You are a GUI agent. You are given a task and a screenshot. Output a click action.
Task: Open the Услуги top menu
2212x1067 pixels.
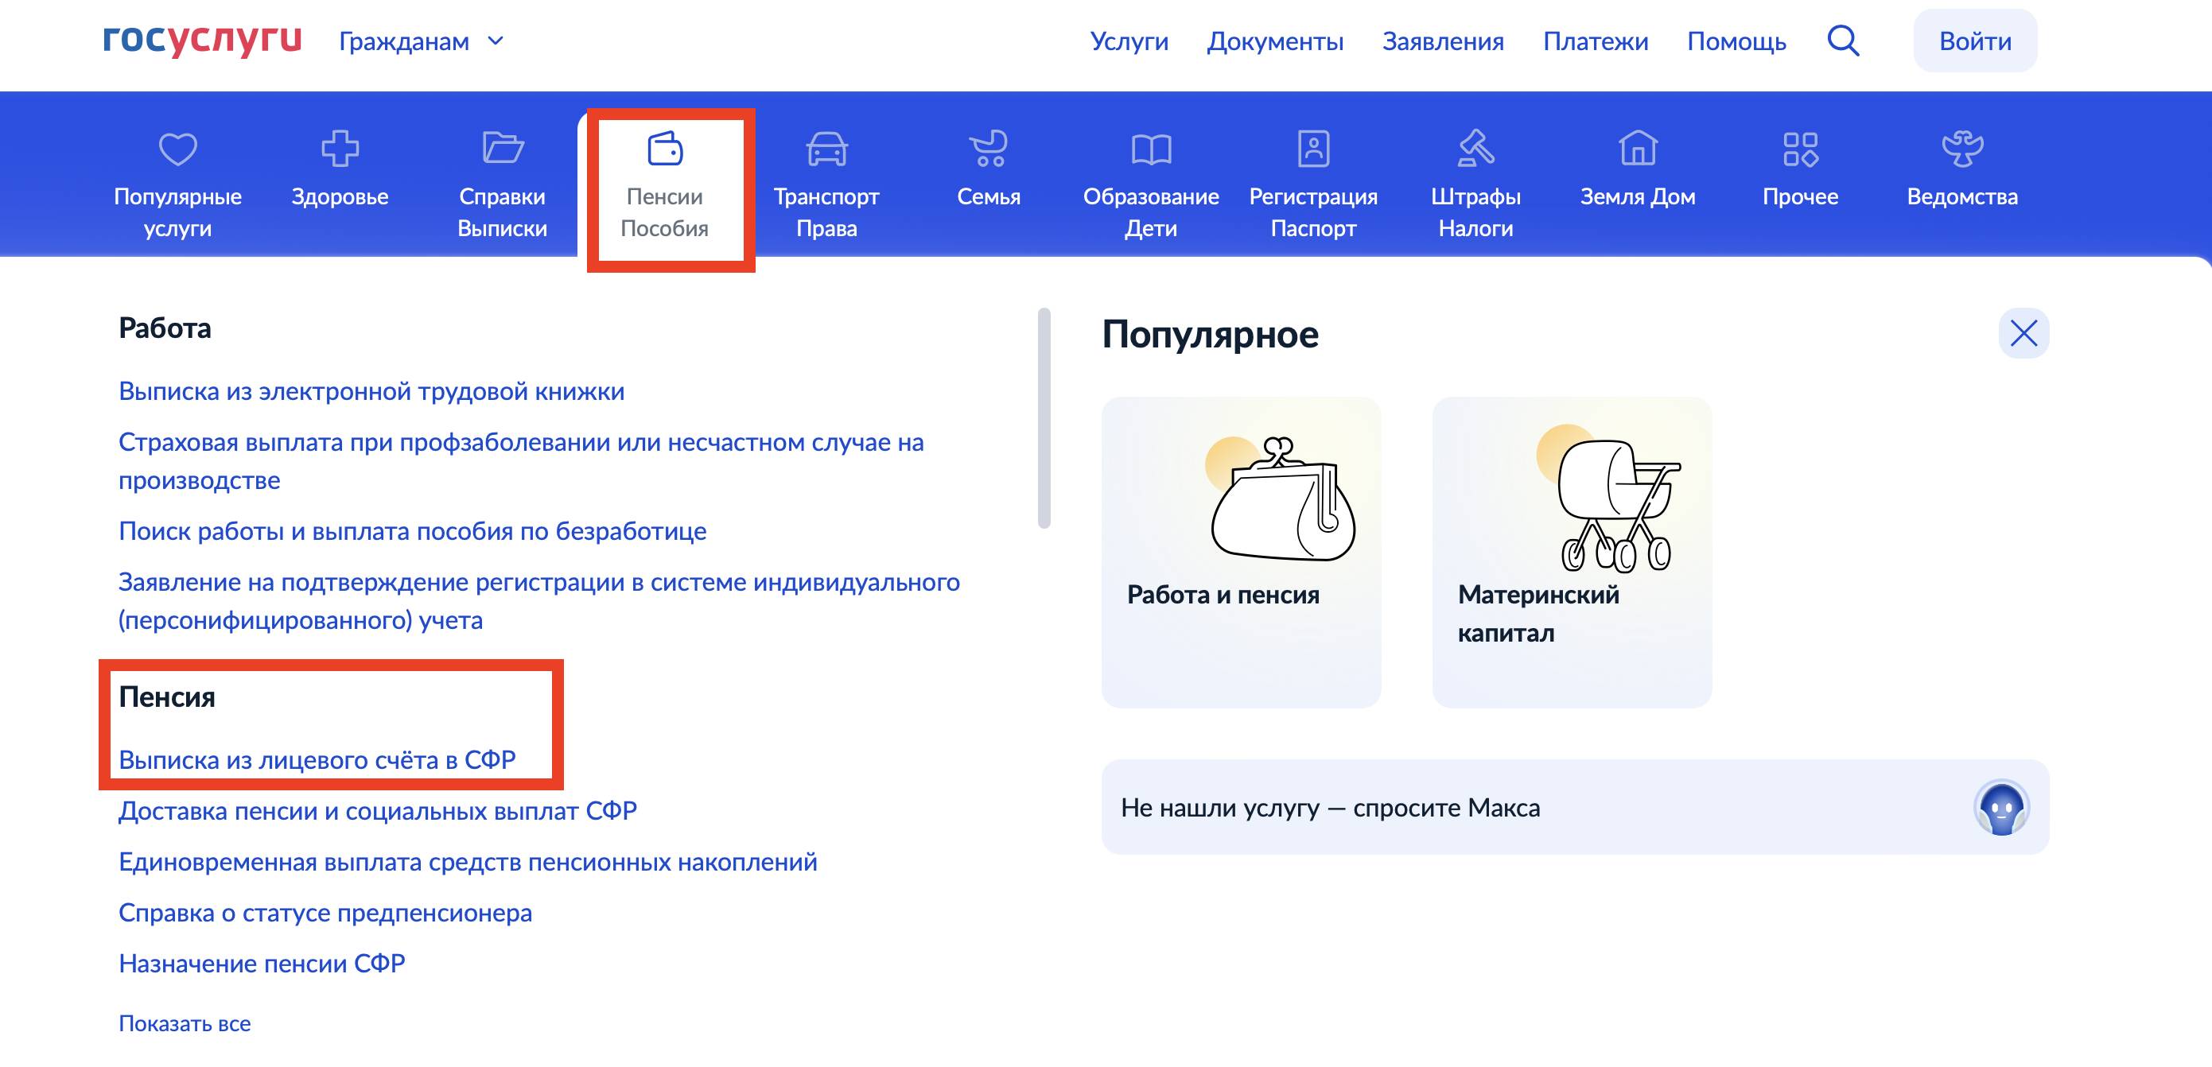coord(1129,41)
